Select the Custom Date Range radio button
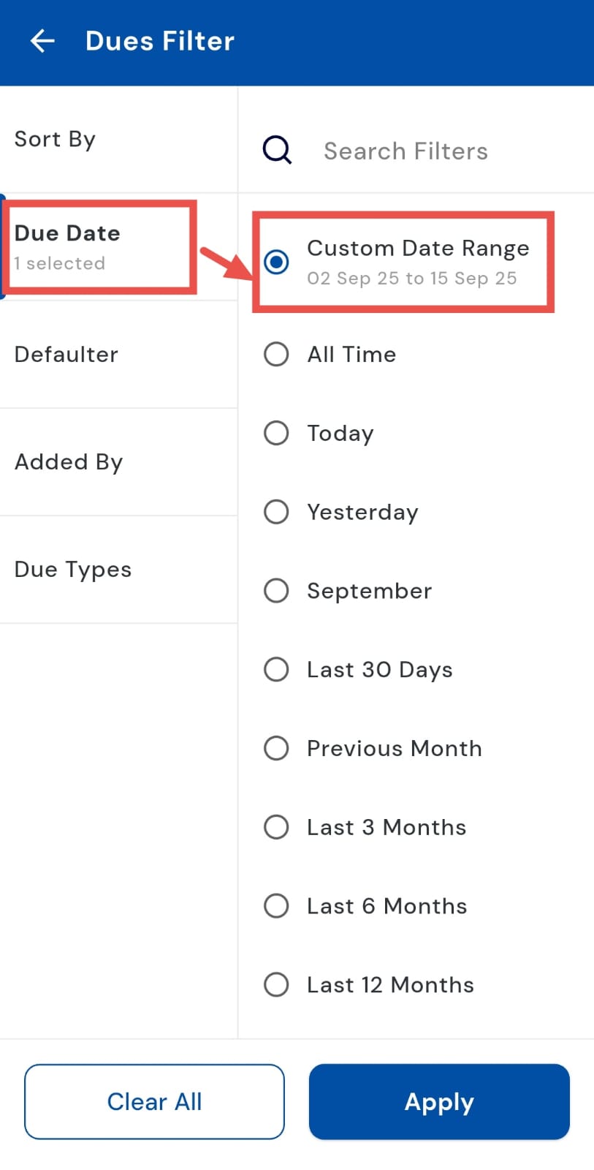Viewport: 594px width, 1170px height. click(x=276, y=262)
